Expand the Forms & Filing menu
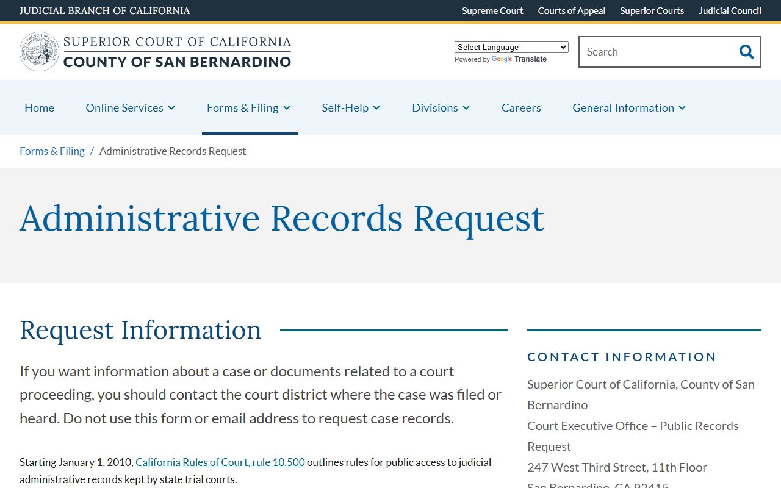The height and width of the screenshot is (488, 781). (249, 107)
